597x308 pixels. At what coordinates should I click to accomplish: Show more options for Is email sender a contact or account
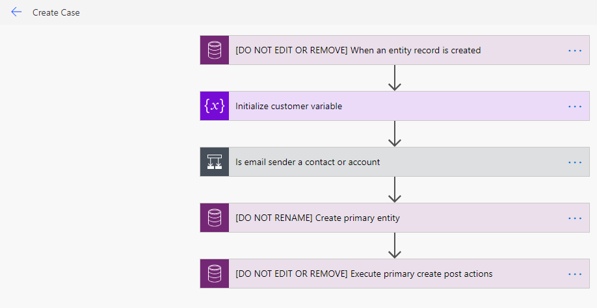(574, 162)
